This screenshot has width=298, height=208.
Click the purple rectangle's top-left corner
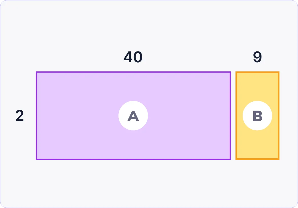pyautogui.click(x=36, y=72)
